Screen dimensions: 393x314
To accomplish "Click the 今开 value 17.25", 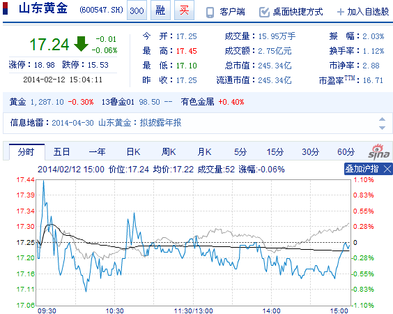I will pyautogui.click(x=187, y=36).
